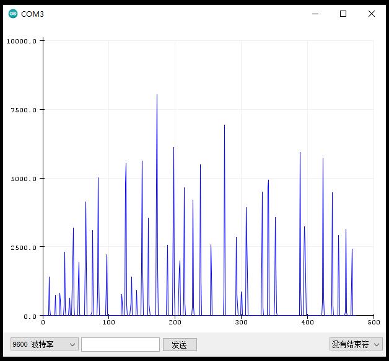Click the 5000.0 y-axis tick label
Image resolution: width=389 pixels, height=361 pixels.
(x=24, y=179)
